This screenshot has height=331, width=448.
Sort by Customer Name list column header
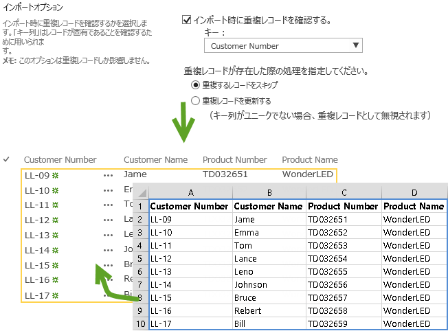click(156, 159)
